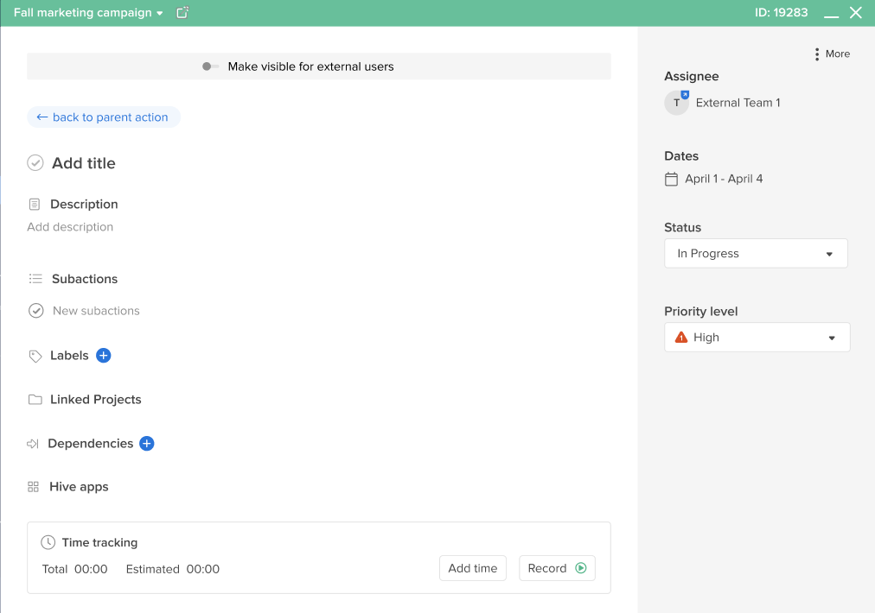Add a new label with plus button
The width and height of the screenshot is (875, 613).
(103, 356)
